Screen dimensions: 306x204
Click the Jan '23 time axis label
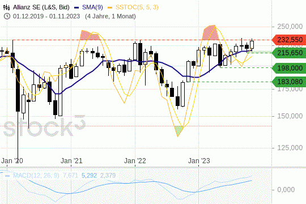tap(199, 161)
